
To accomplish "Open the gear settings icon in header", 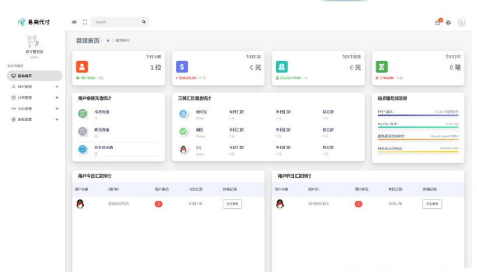I will pyautogui.click(x=448, y=22).
